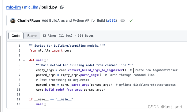
Task: Open CharlieFRuan author name link
Action: pyautogui.click(x=29, y=20)
